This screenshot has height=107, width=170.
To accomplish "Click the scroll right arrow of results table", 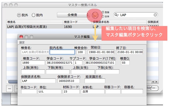I will point(156,82).
